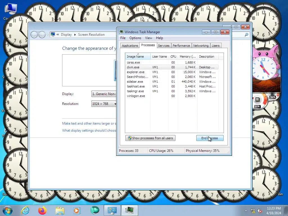Switch to the Task Manager taskbar button

coord(130,210)
